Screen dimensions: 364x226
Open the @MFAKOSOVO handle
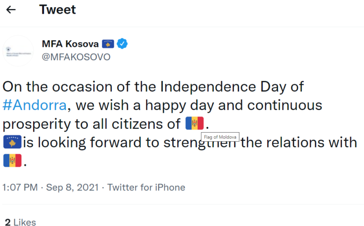[x=76, y=57]
